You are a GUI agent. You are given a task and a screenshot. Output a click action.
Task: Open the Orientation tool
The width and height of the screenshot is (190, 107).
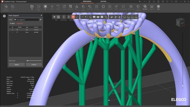click(90, 7)
